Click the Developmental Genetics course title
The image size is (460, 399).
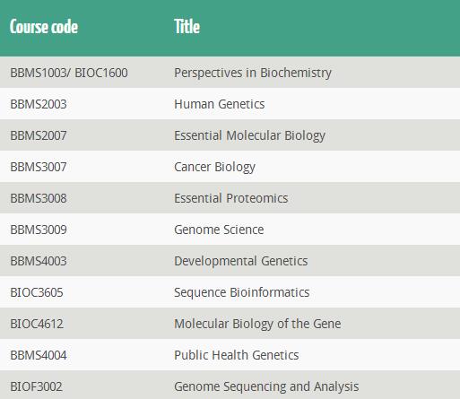click(x=241, y=261)
